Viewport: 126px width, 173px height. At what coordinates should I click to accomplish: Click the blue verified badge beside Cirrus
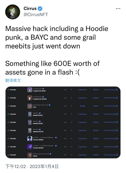click(x=40, y=9)
